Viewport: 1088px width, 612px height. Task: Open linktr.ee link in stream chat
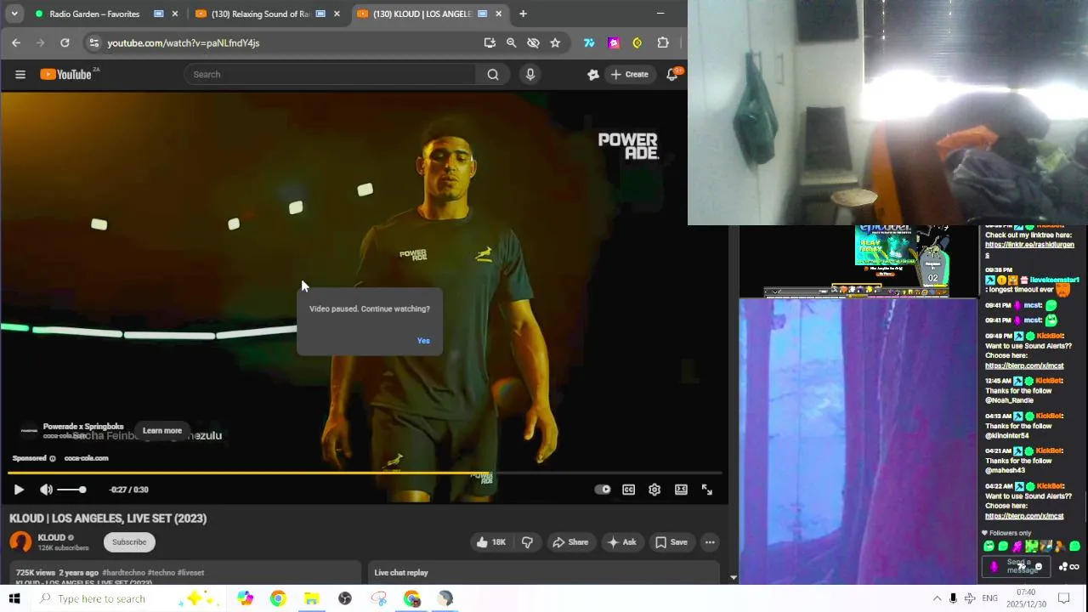coord(1029,250)
